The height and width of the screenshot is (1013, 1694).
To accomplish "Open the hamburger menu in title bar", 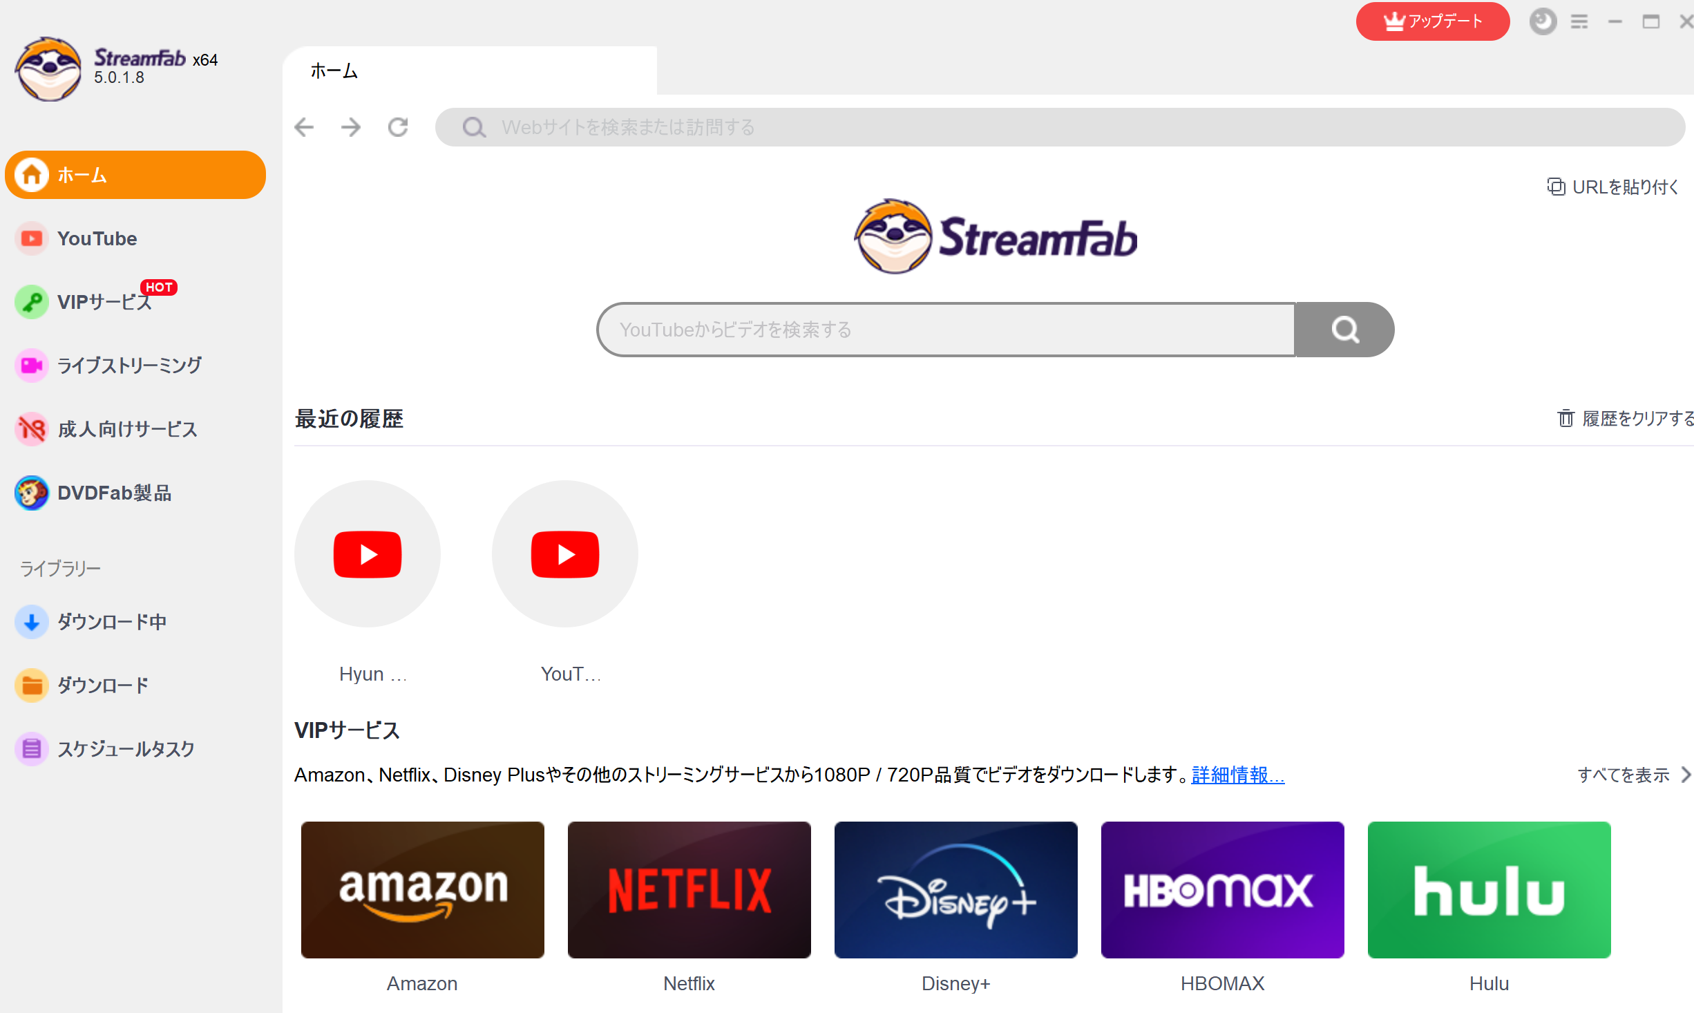I will click(x=1579, y=21).
